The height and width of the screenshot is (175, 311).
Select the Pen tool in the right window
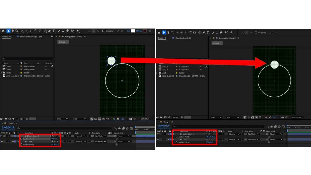[x=204, y=33]
